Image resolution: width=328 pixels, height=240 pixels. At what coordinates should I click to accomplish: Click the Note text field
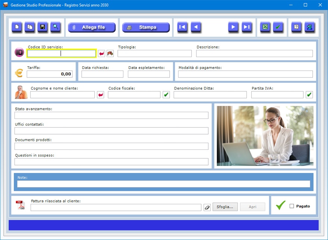[164, 184]
